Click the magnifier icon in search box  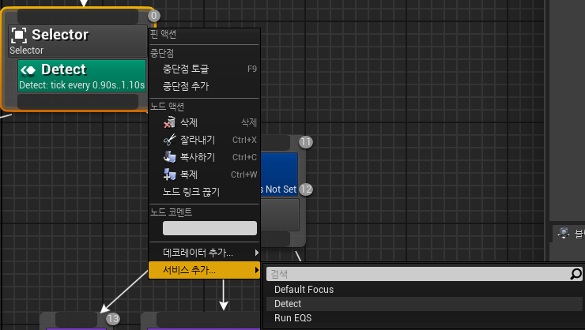pyautogui.click(x=576, y=274)
